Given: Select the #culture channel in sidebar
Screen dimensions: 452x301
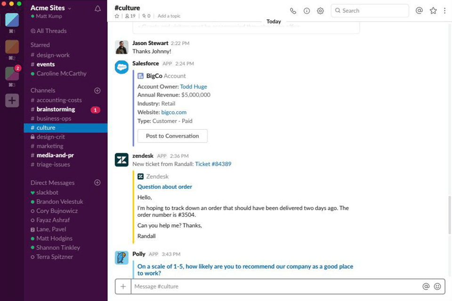Looking at the screenshot, I should (65, 128).
